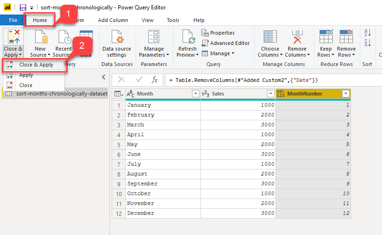Click the Refresh Preview icon

click(x=187, y=37)
